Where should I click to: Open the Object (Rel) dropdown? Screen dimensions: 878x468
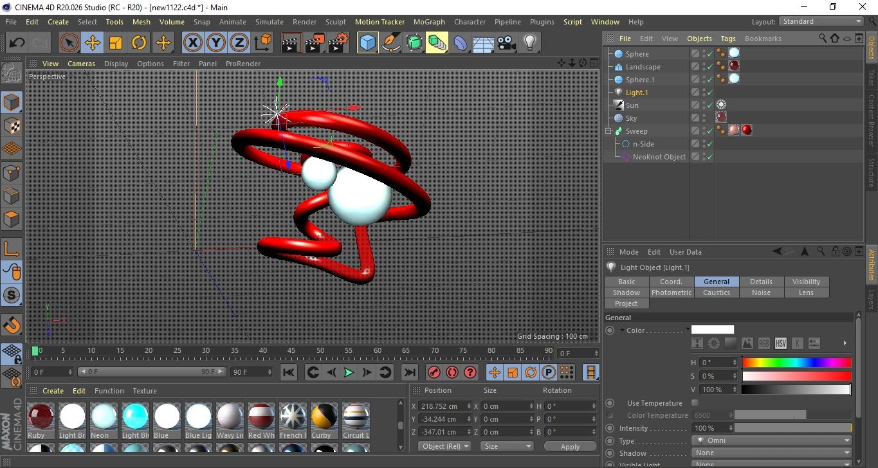(x=444, y=446)
